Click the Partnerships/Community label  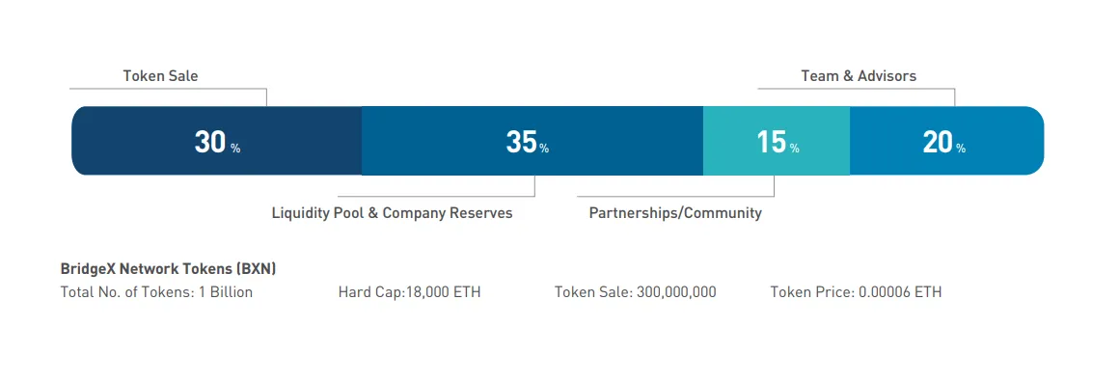[x=675, y=213]
